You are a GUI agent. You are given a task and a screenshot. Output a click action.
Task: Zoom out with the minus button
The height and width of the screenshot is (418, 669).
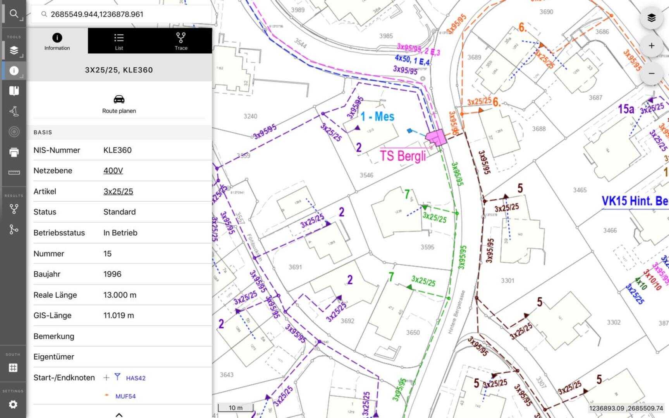click(652, 74)
